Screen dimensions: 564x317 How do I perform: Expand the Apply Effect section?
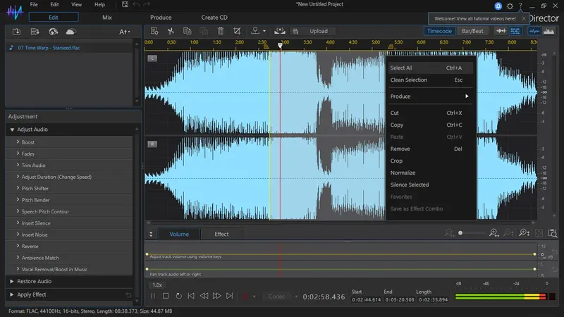[x=32, y=294]
